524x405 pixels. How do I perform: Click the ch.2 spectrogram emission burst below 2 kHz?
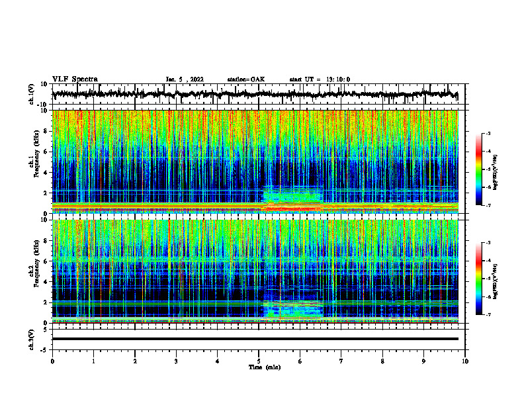coord(293,310)
